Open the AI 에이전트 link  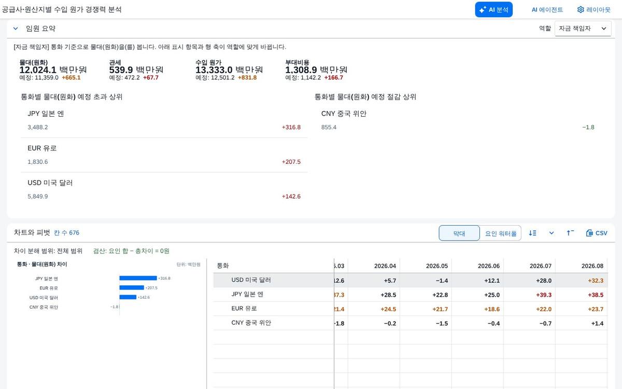[x=547, y=9]
